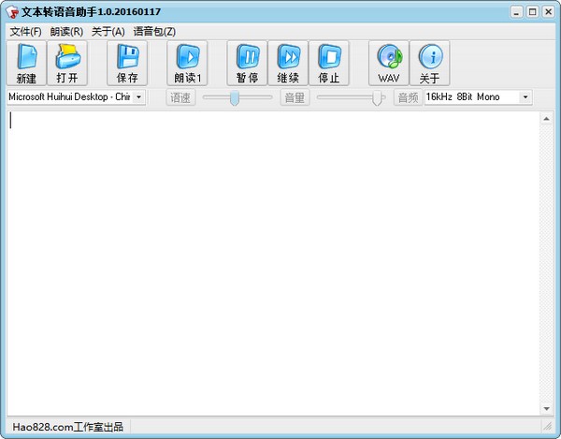Click the 音量 volume slider handle

click(378, 97)
